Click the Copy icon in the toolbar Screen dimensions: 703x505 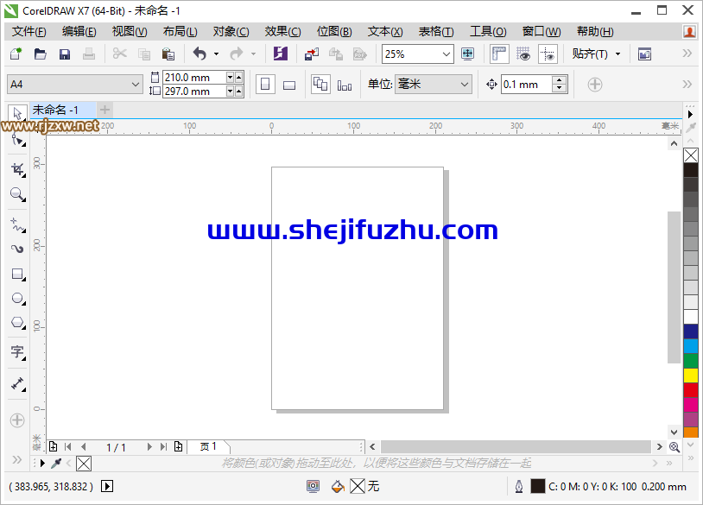pyautogui.click(x=144, y=54)
